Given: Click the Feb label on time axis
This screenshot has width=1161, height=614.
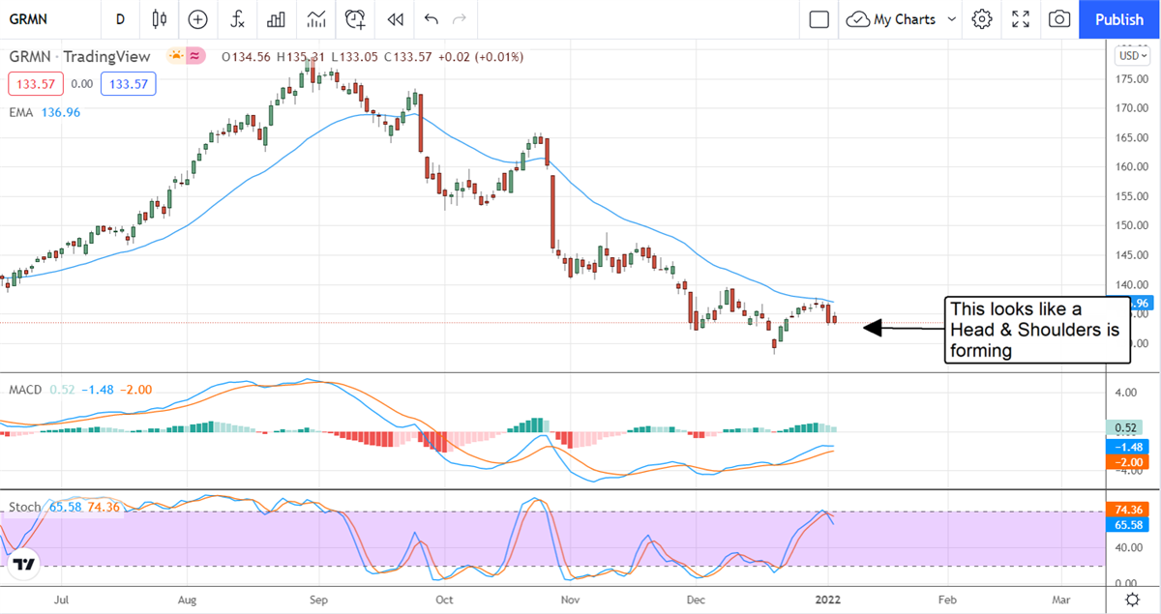Looking at the screenshot, I should click(x=947, y=599).
